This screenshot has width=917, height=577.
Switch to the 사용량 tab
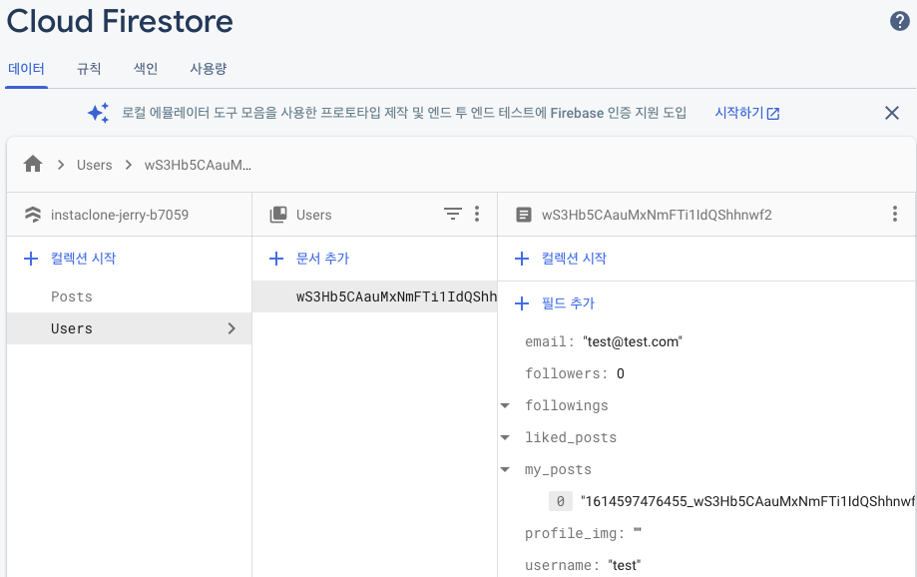[209, 69]
